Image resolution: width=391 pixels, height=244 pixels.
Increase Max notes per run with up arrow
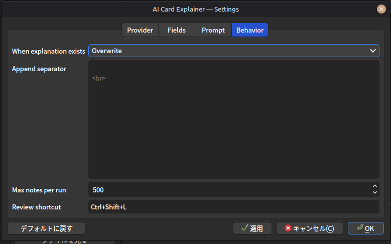coord(374,187)
